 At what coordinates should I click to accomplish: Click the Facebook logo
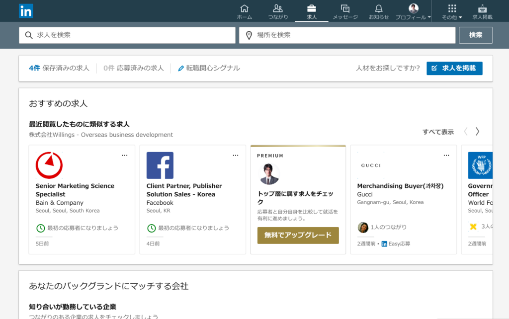click(x=160, y=165)
